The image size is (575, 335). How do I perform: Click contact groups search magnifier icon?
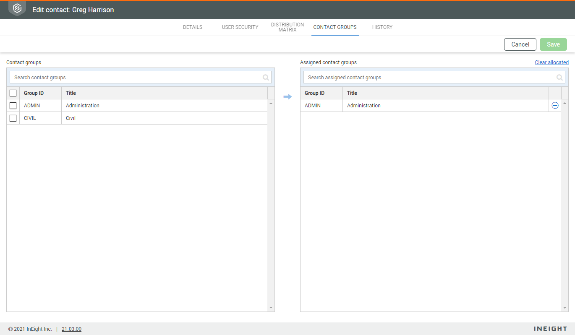(266, 78)
